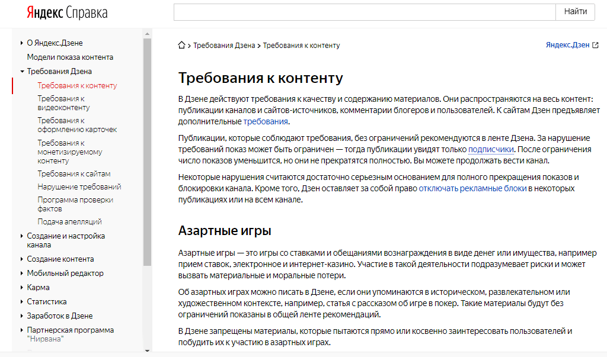Viewport: 607px width, 357px height.
Task: Click the search input field
Action: (x=364, y=12)
